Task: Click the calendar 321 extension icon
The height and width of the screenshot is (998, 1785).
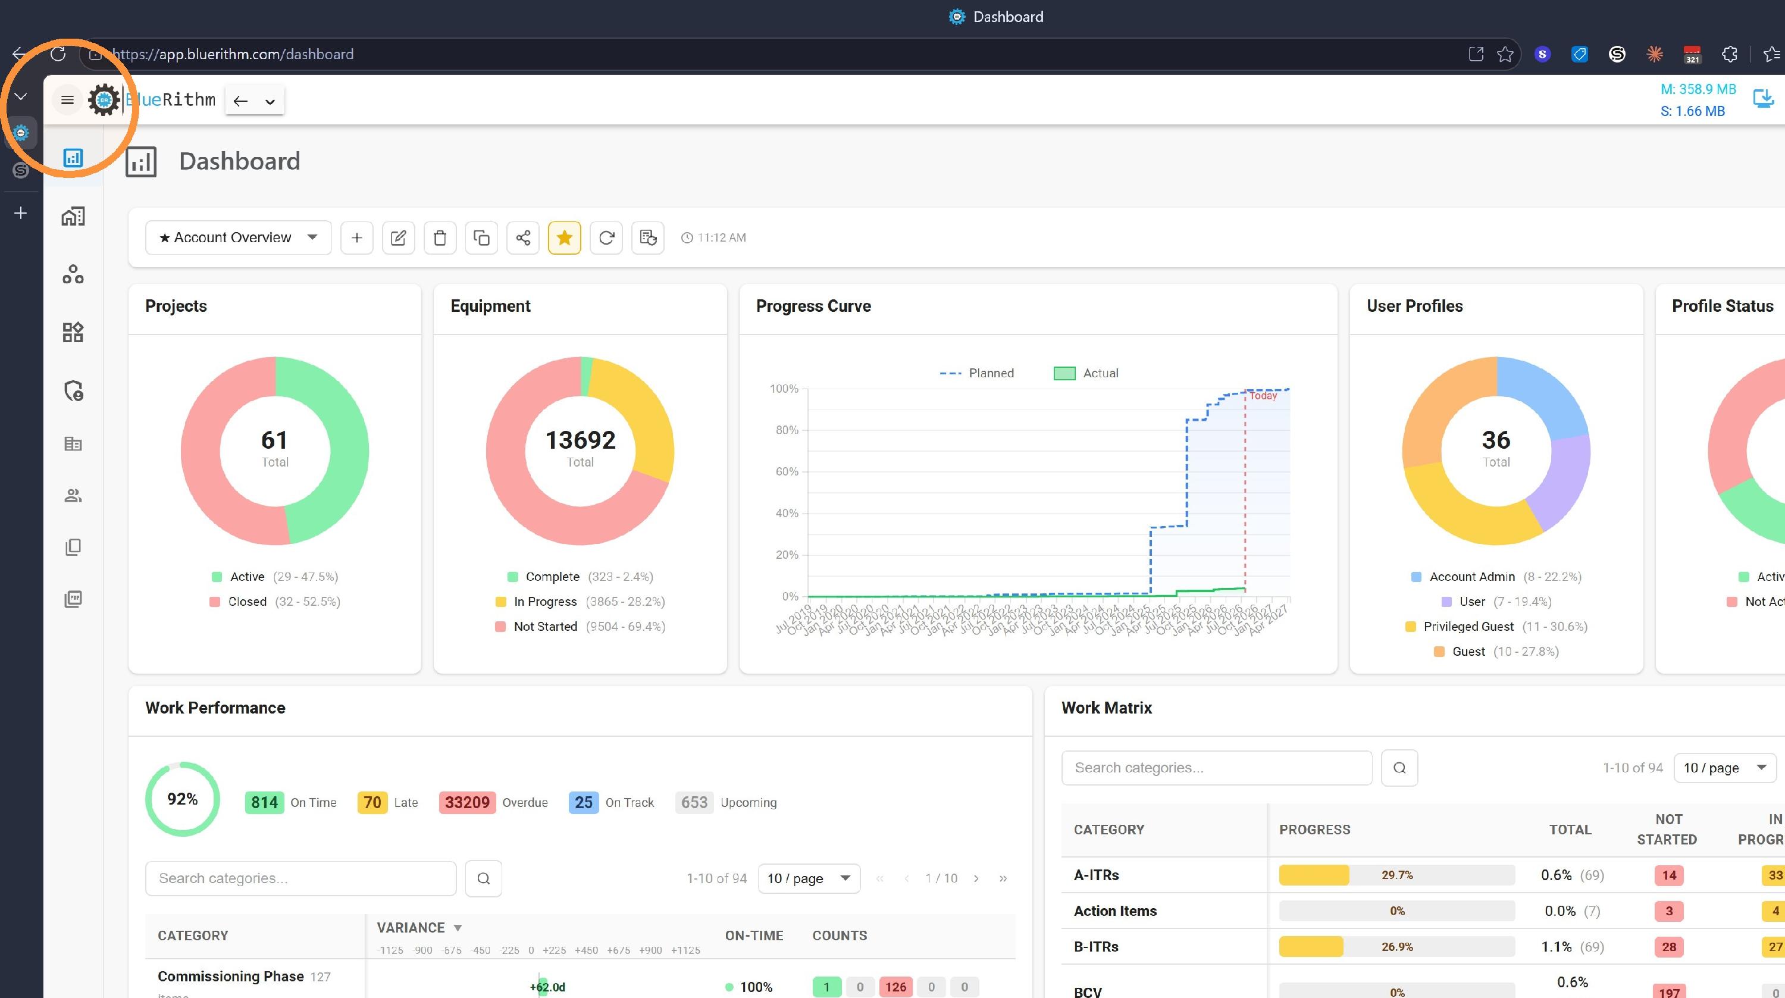Action: 1692,54
